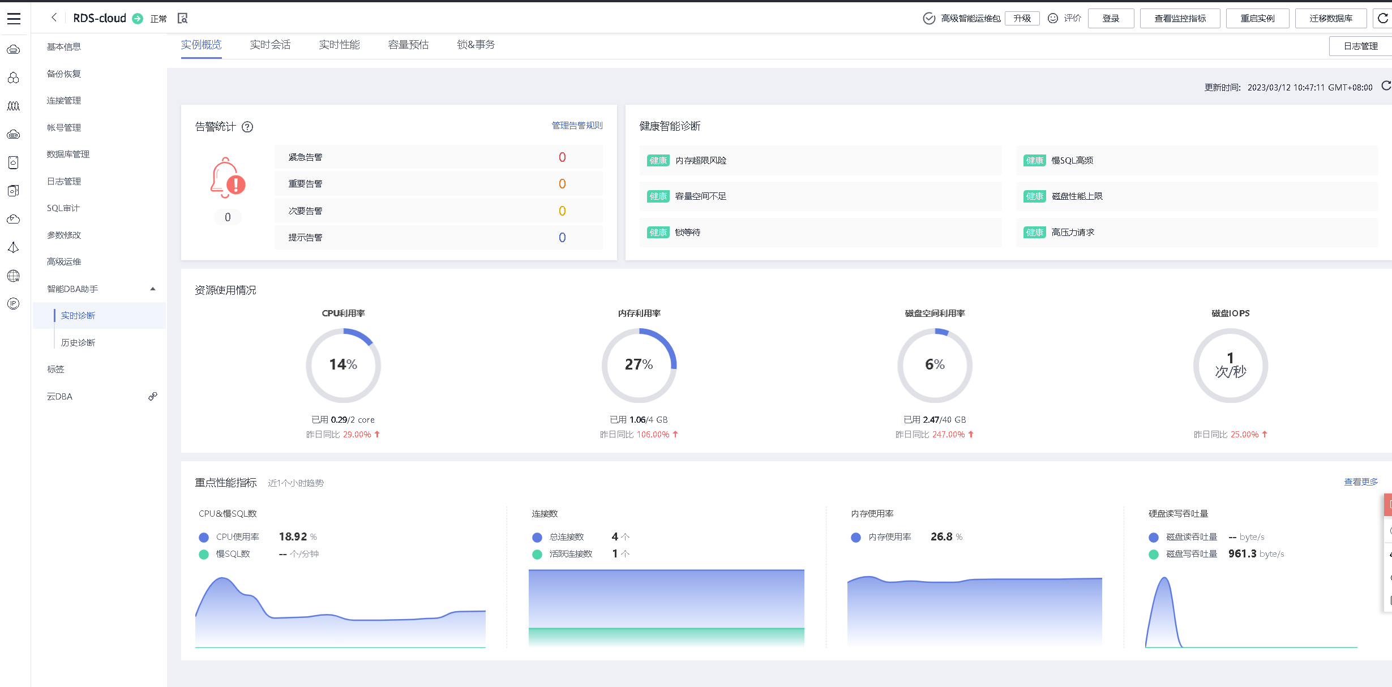The width and height of the screenshot is (1392, 687).
Task: Click the help icon next to 告警统计
Action: [247, 127]
